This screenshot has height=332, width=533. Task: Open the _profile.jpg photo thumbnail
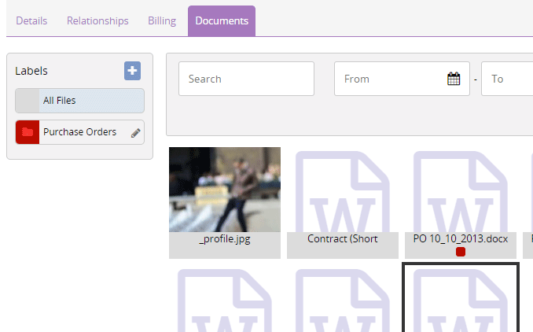click(224, 190)
